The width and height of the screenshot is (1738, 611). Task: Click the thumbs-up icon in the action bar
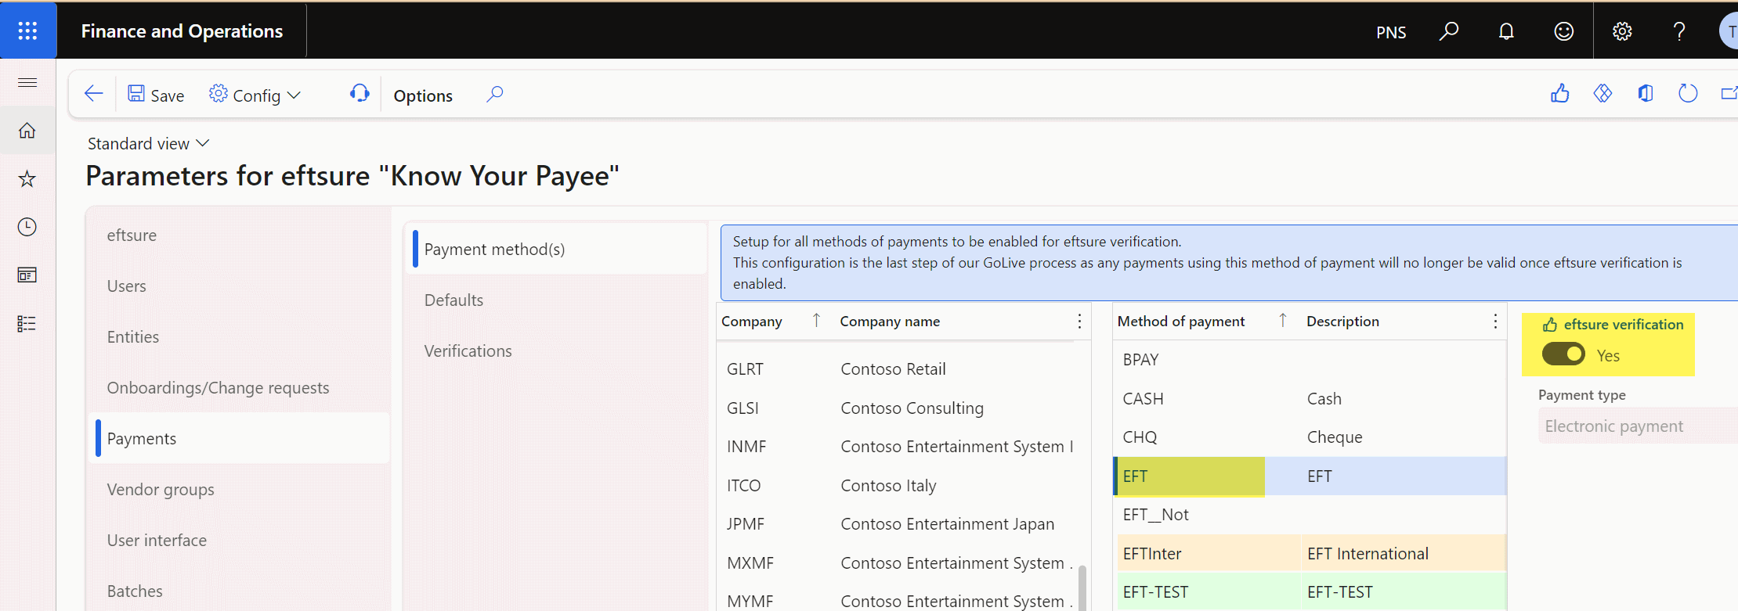tap(1560, 94)
